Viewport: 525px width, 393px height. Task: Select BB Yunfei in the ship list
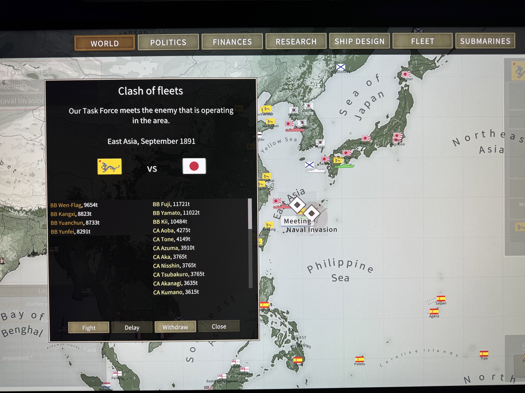tap(70, 232)
